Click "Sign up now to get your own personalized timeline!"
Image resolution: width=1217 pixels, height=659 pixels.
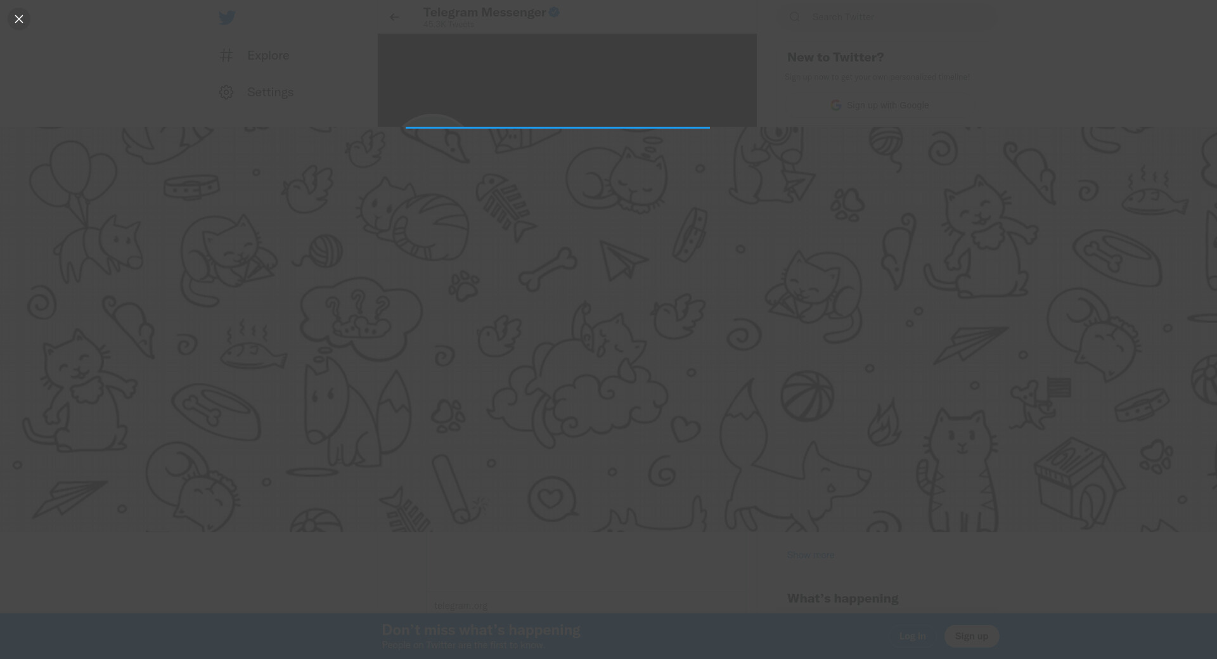tap(877, 77)
